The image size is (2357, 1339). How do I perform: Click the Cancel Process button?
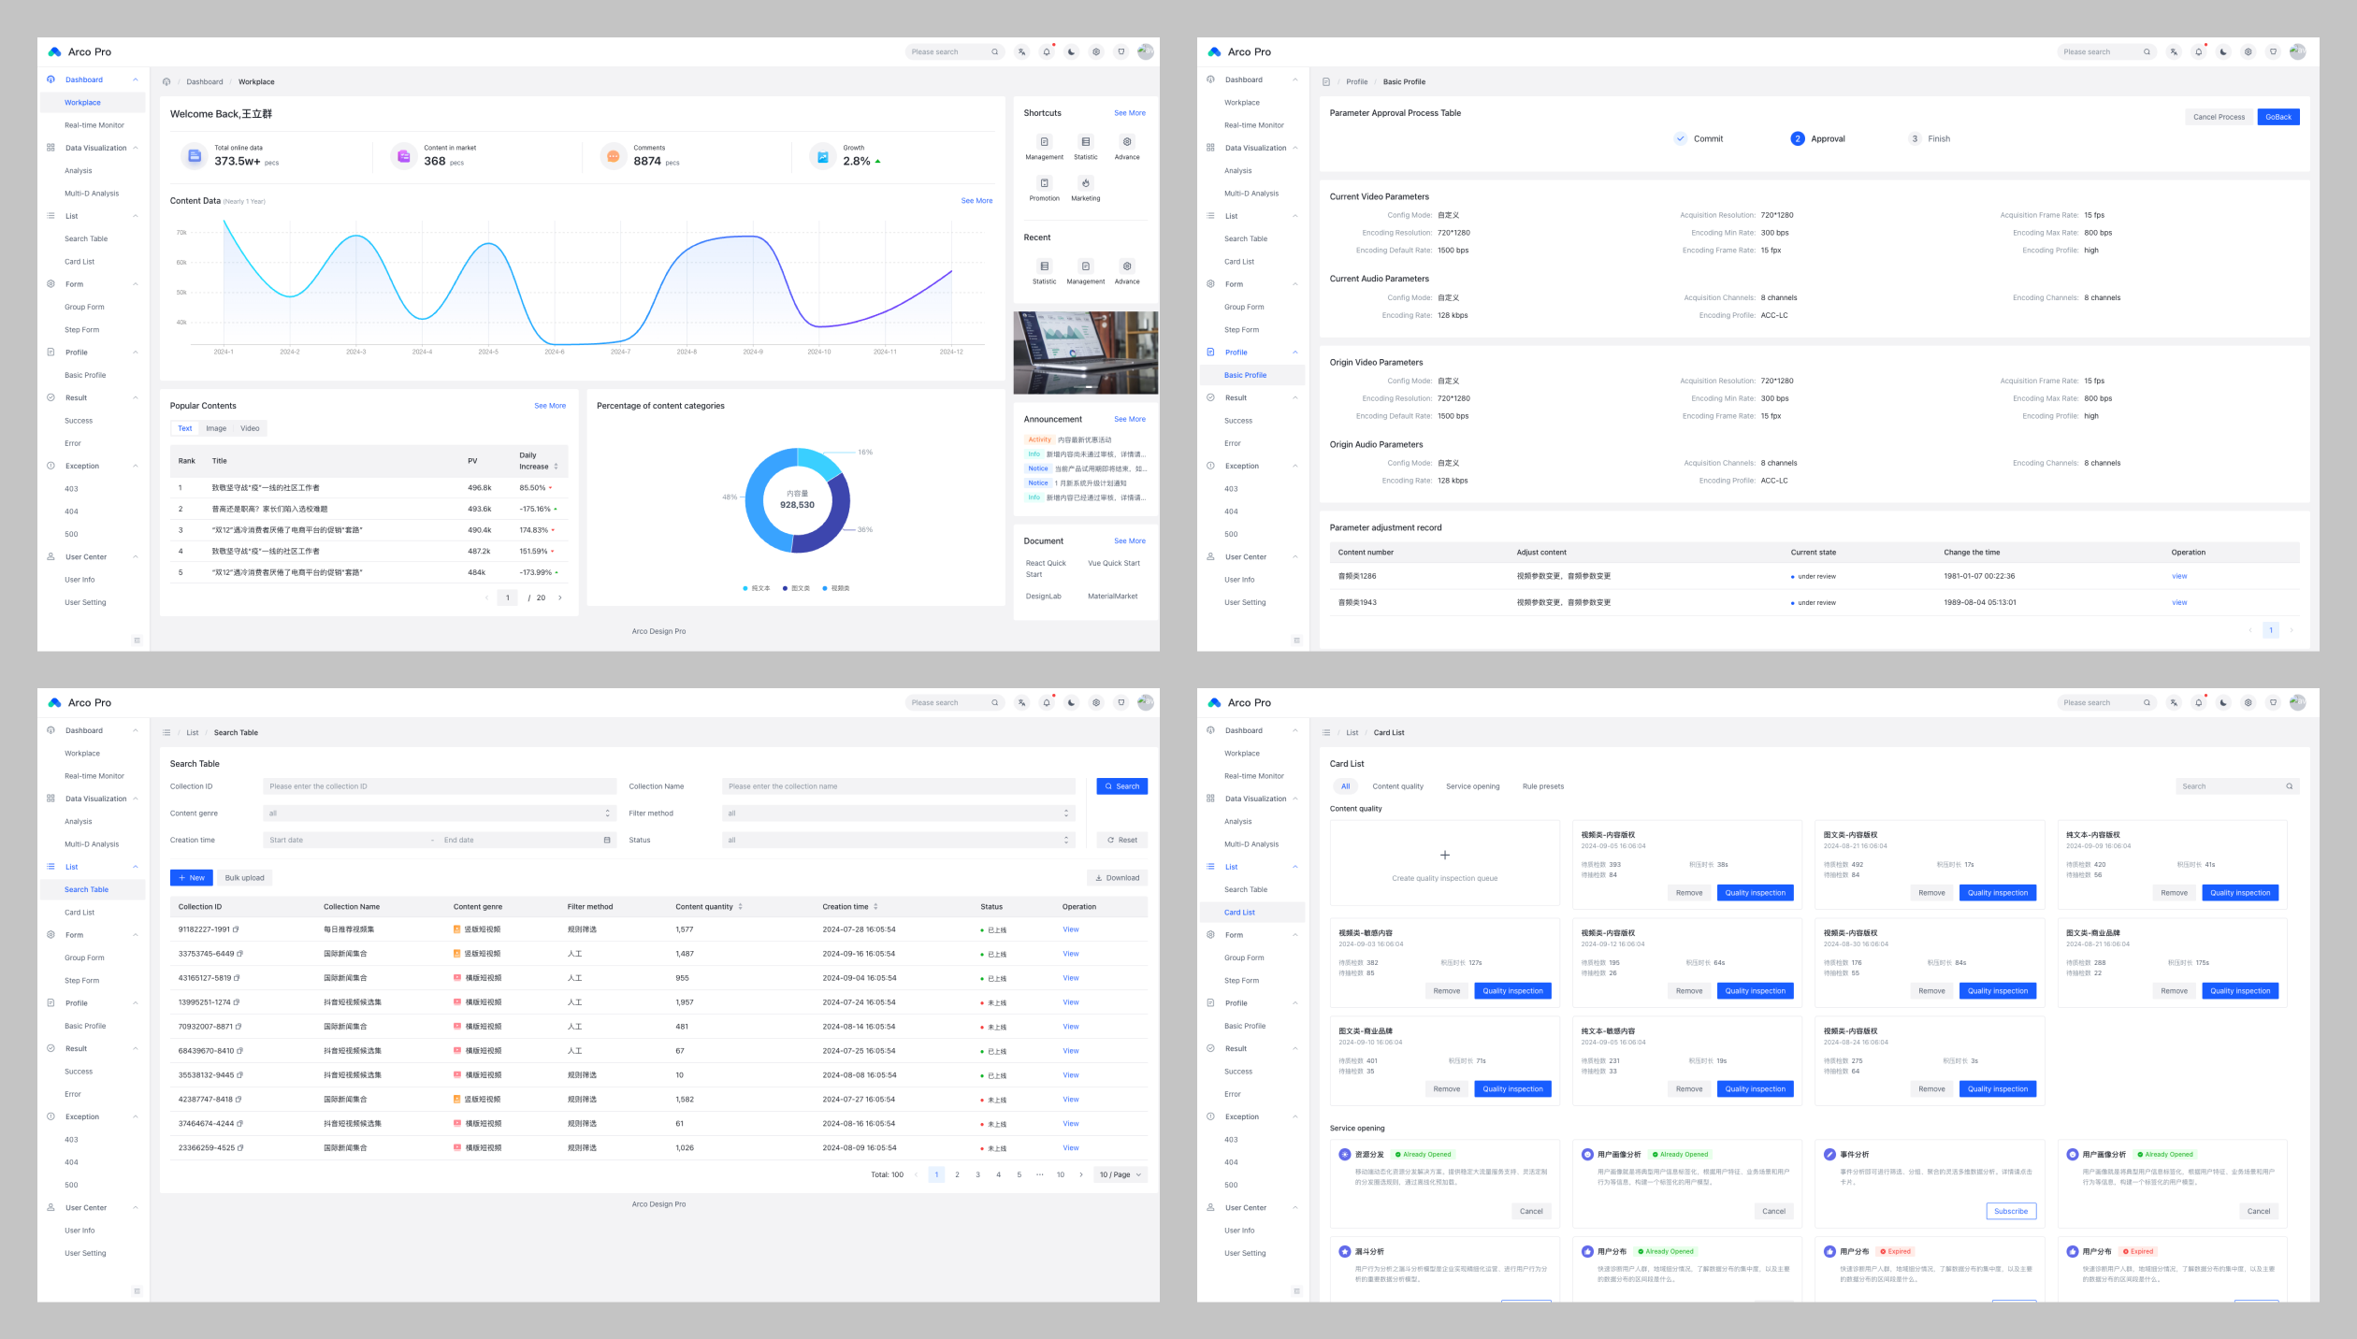[x=2219, y=117]
